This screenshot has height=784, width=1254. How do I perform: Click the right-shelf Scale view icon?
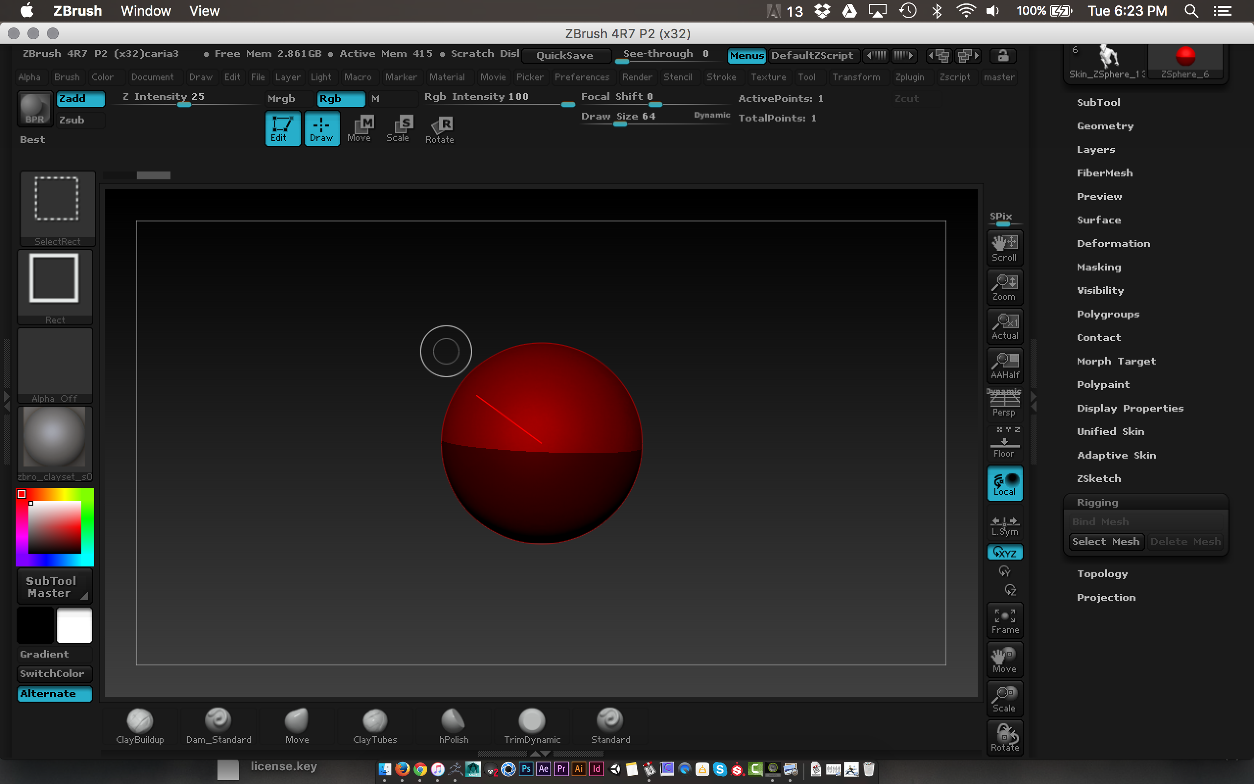1004,699
